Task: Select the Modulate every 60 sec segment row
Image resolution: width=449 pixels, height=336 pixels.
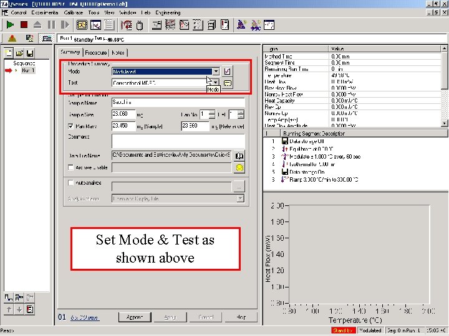Action: coord(325,157)
